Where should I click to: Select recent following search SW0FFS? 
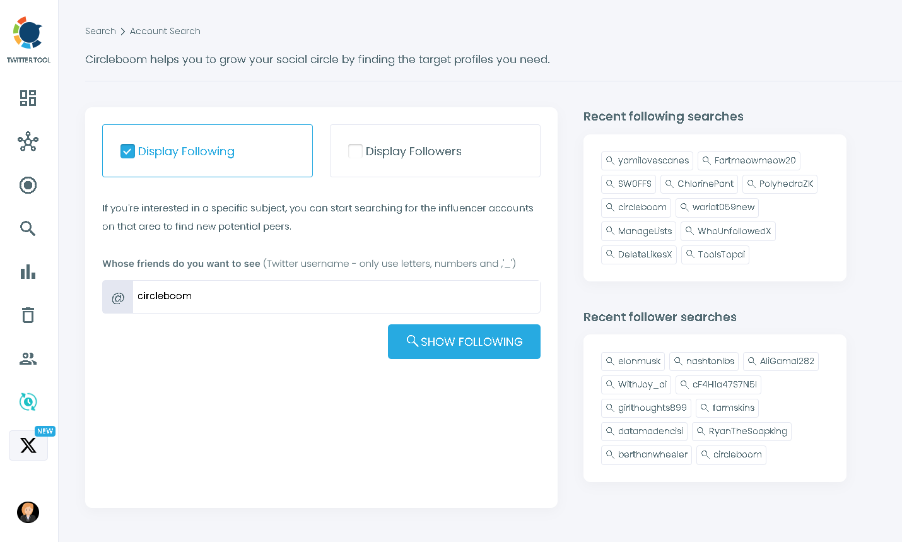(x=628, y=184)
